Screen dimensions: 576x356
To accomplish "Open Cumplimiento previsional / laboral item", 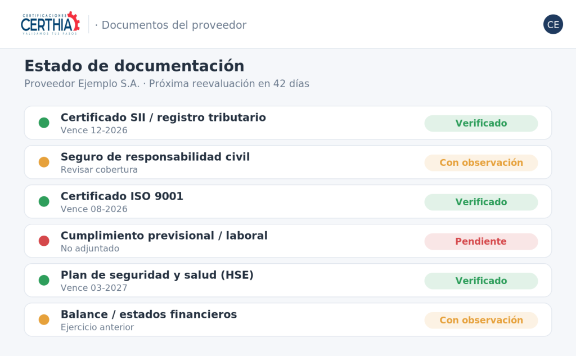I will (288, 241).
